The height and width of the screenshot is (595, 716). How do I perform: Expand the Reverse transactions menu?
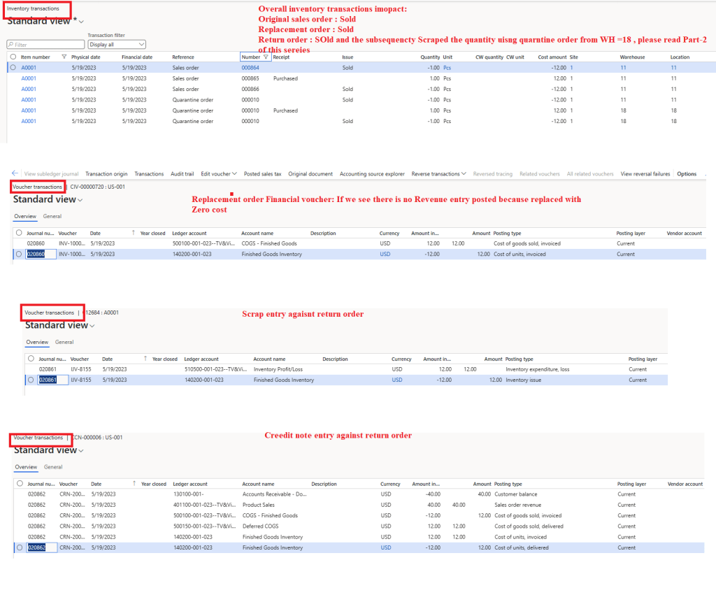click(x=440, y=173)
